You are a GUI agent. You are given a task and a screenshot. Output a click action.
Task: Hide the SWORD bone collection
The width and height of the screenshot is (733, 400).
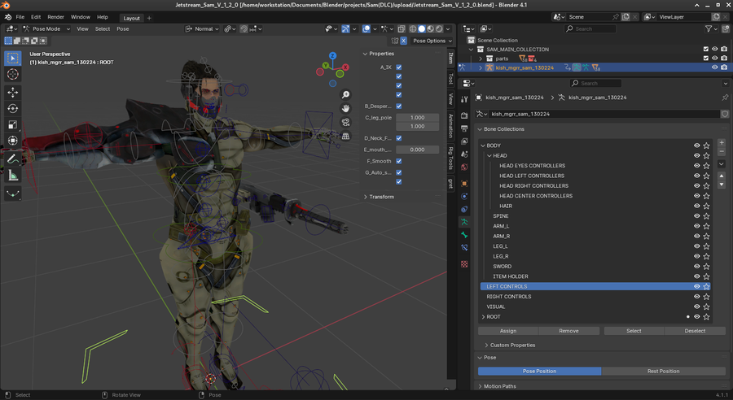coord(696,267)
